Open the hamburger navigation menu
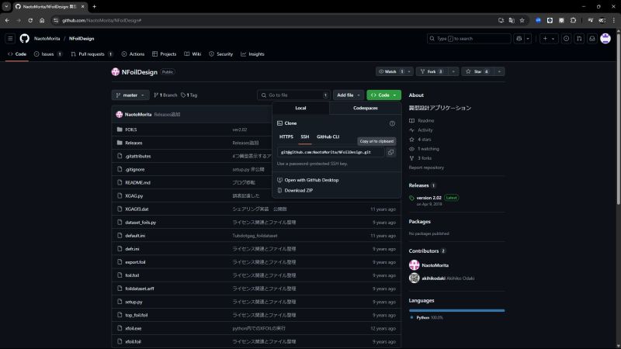The width and height of the screenshot is (621, 349). (x=10, y=38)
